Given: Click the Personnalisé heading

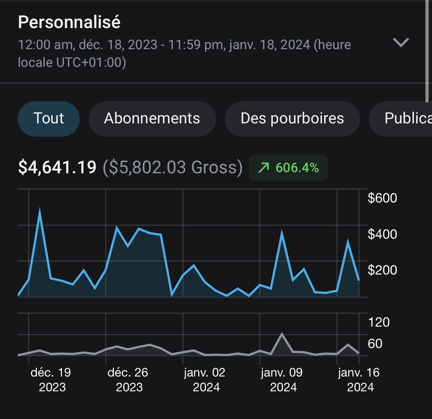Looking at the screenshot, I should (x=69, y=23).
